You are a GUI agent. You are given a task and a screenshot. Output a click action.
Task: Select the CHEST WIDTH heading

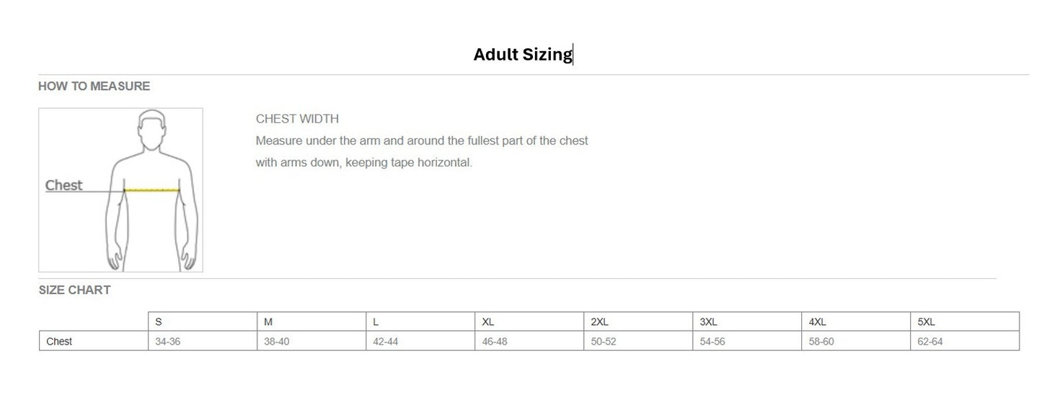coord(297,119)
